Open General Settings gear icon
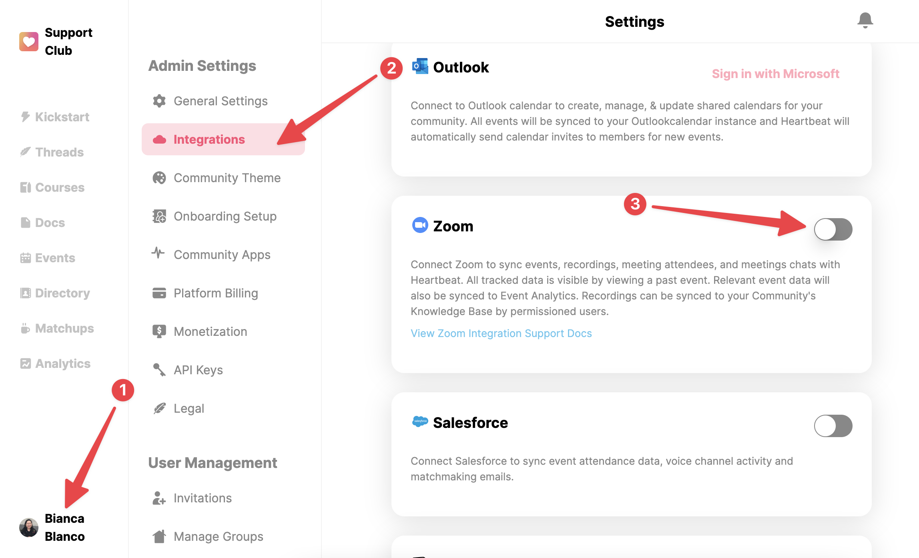 click(x=159, y=101)
